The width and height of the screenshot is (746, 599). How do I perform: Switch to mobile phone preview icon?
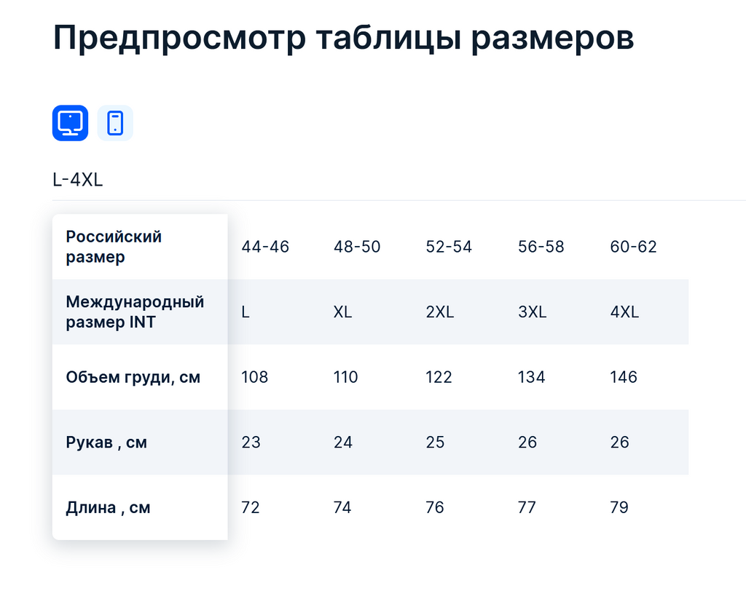[115, 123]
